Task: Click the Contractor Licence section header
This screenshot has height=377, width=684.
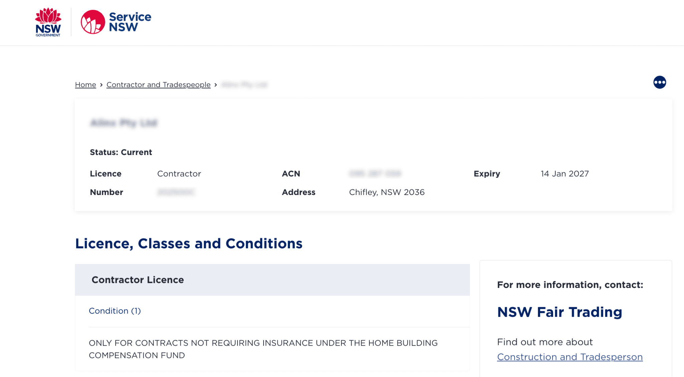Action: 138,280
